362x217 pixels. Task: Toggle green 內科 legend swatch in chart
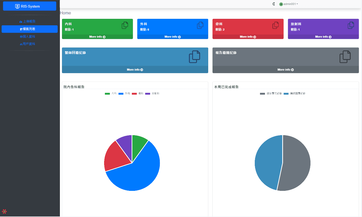click(x=108, y=94)
